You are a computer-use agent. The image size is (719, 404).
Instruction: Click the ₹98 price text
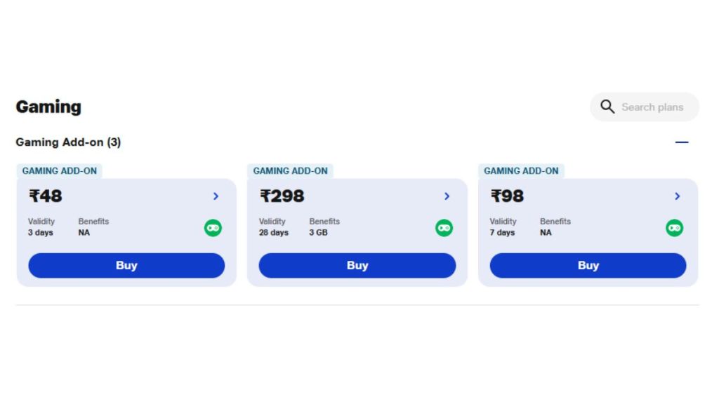click(x=508, y=196)
